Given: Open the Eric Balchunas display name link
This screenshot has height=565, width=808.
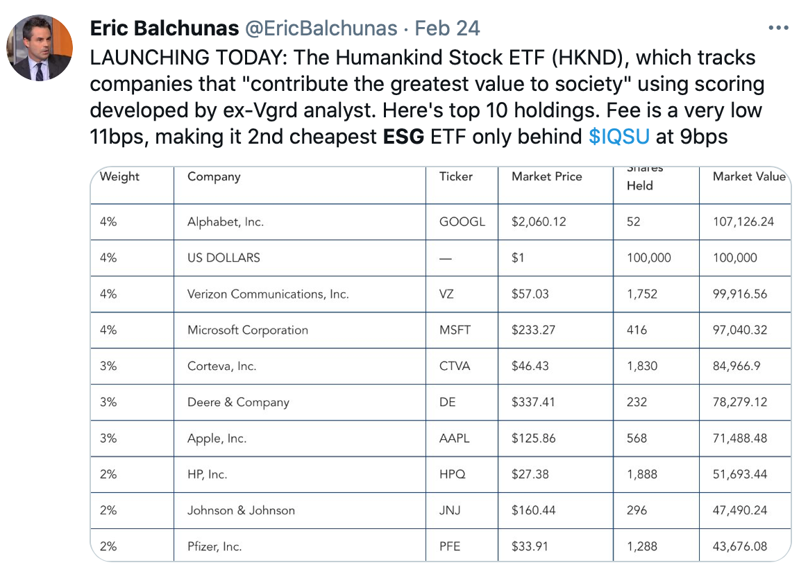Looking at the screenshot, I should coord(162,28).
